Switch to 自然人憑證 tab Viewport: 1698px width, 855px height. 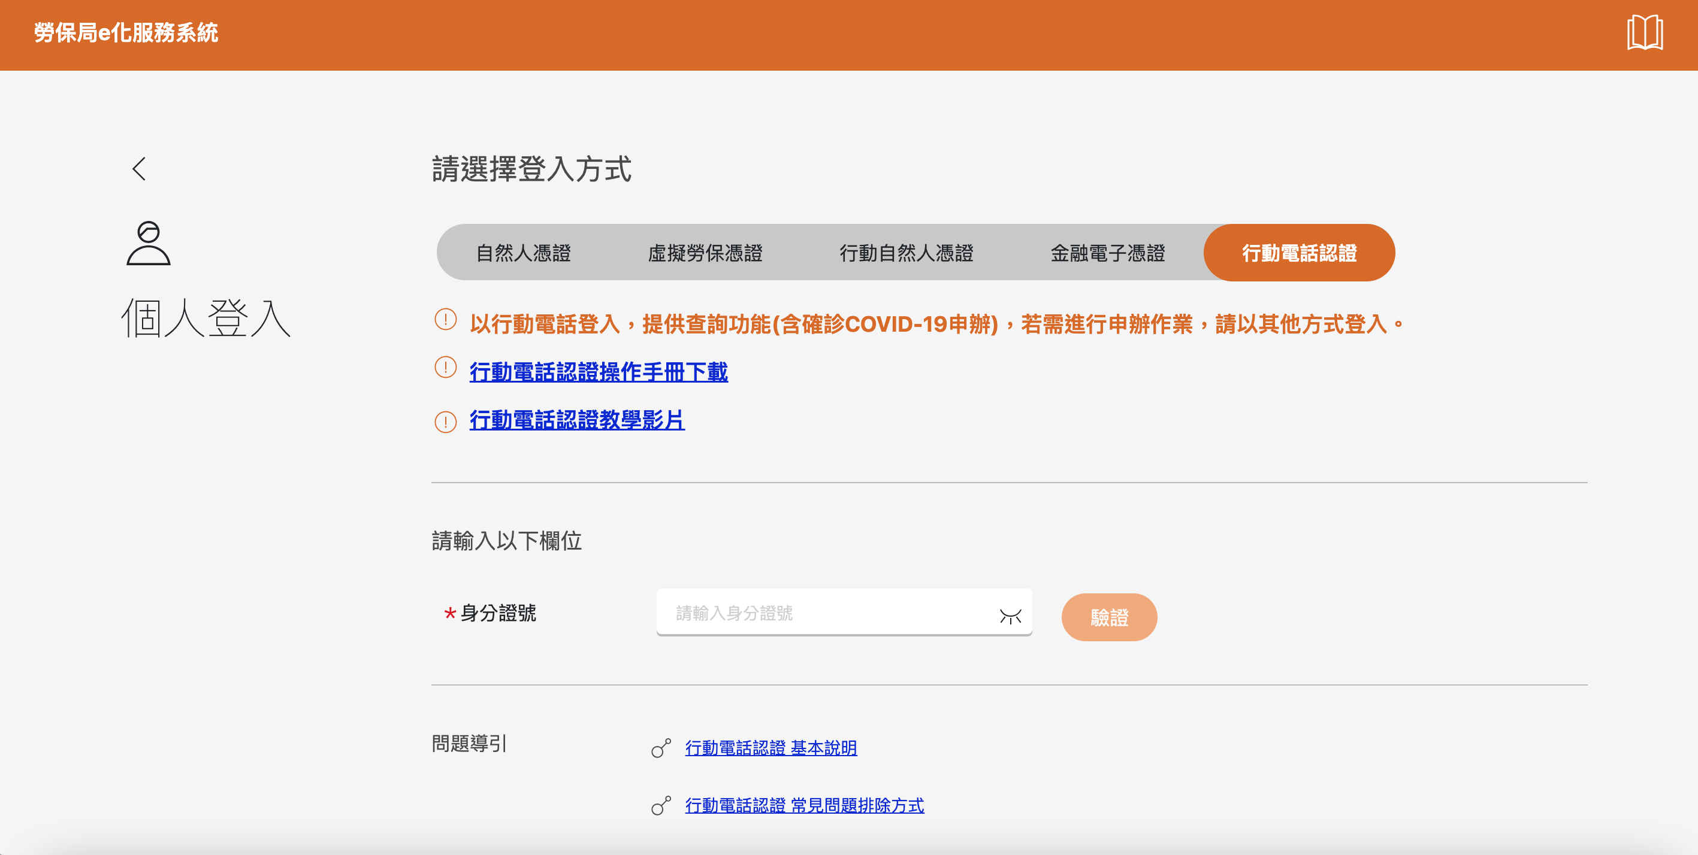point(524,253)
